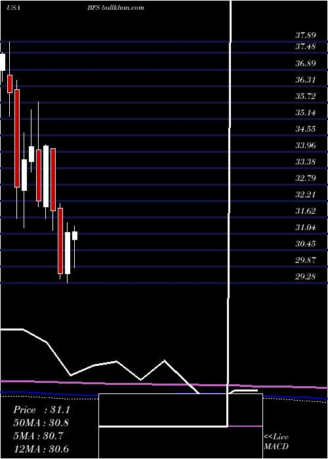Click the 36.31 price axis label
Viewport: 328px width, 459px height.
click(x=306, y=79)
